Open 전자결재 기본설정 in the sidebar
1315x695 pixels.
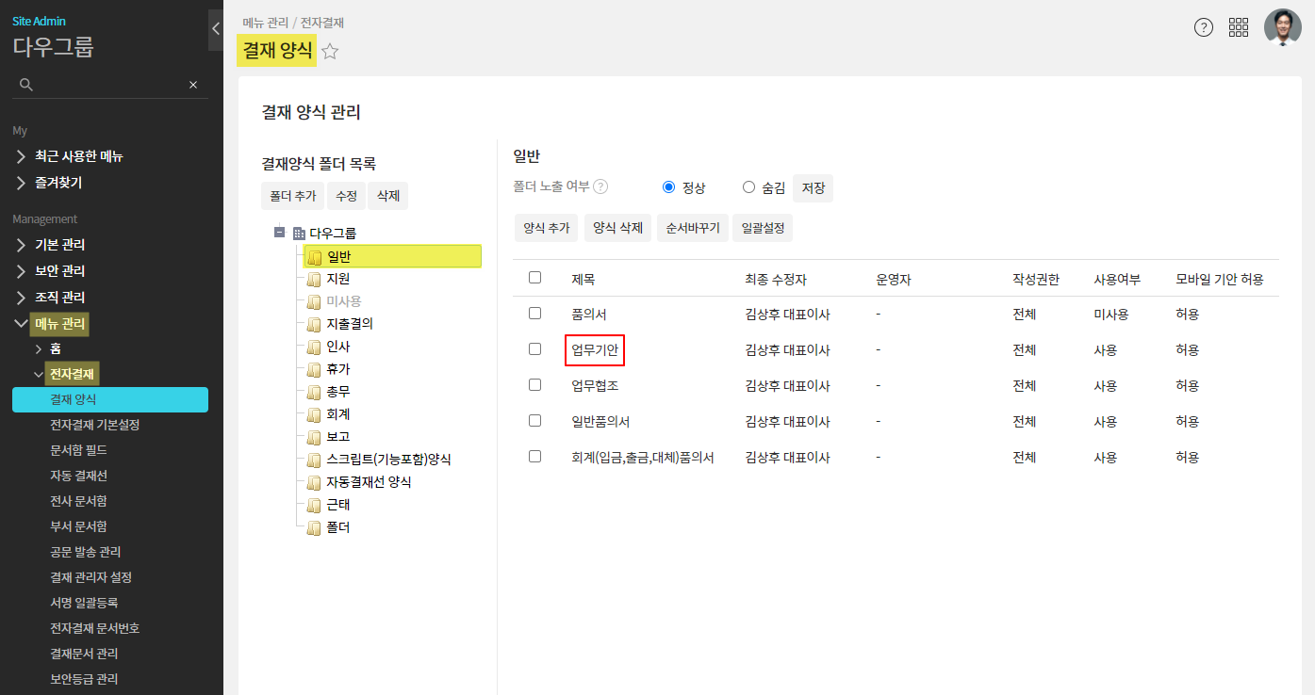[x=94, y=425]
